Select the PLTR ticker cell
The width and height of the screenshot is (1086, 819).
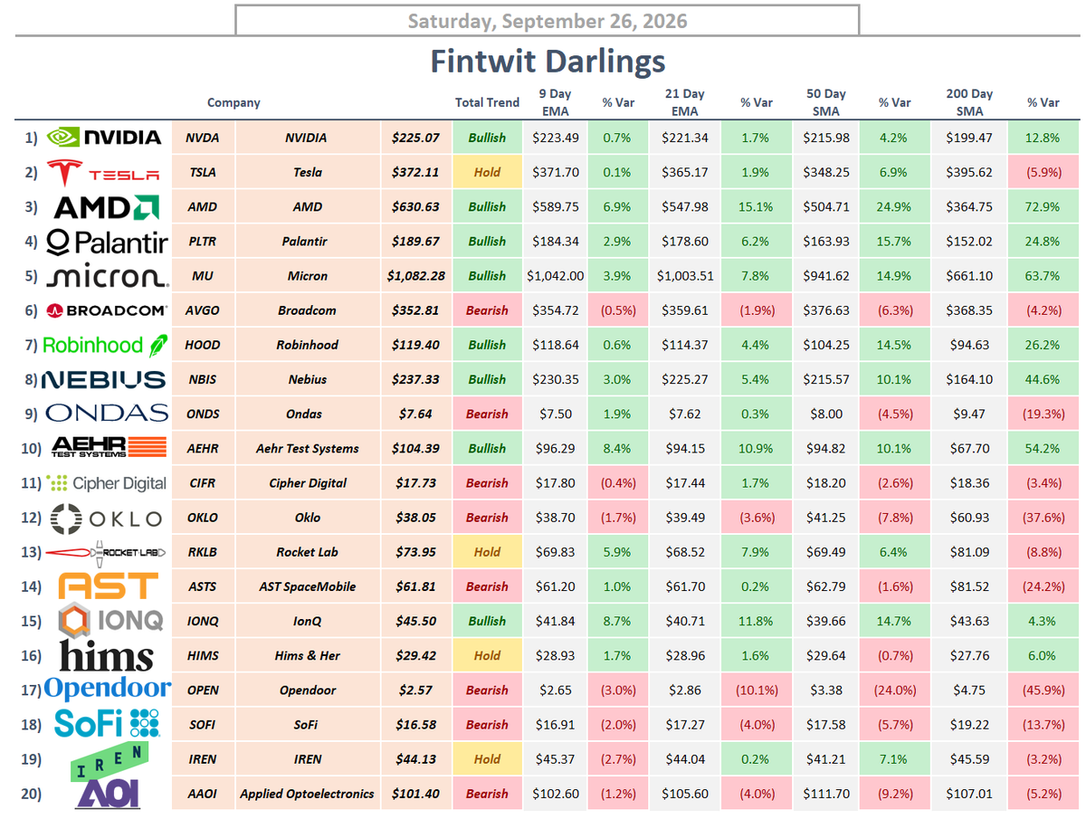pyautogui.click(x=203, y=242)
